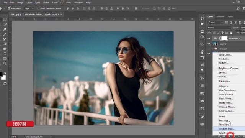Viewport: 245px width, 138px height.
Task: Toggle lock image pixels brush icon
Action: tap(219, 33)
